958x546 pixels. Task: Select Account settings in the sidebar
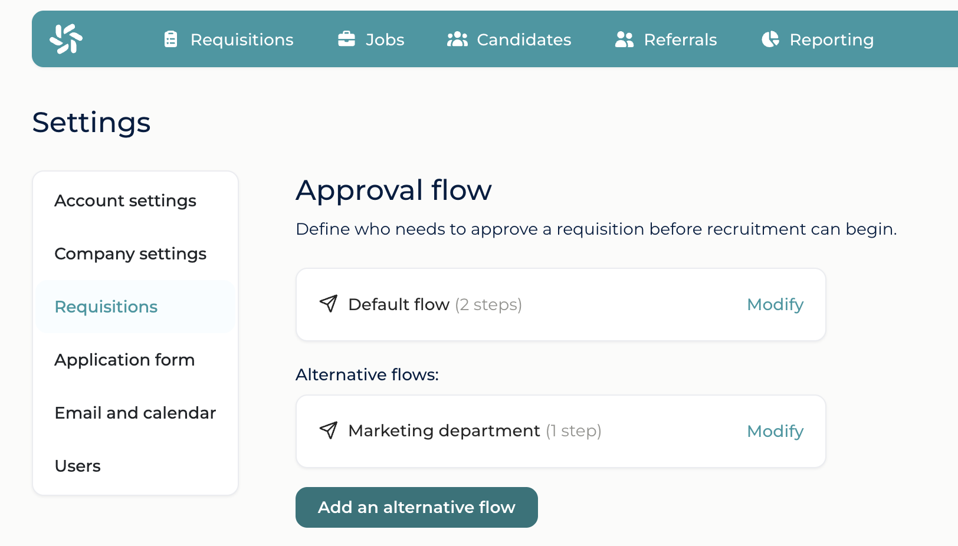136,200
